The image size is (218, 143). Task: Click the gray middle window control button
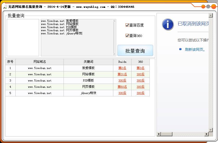coord(208,7)
